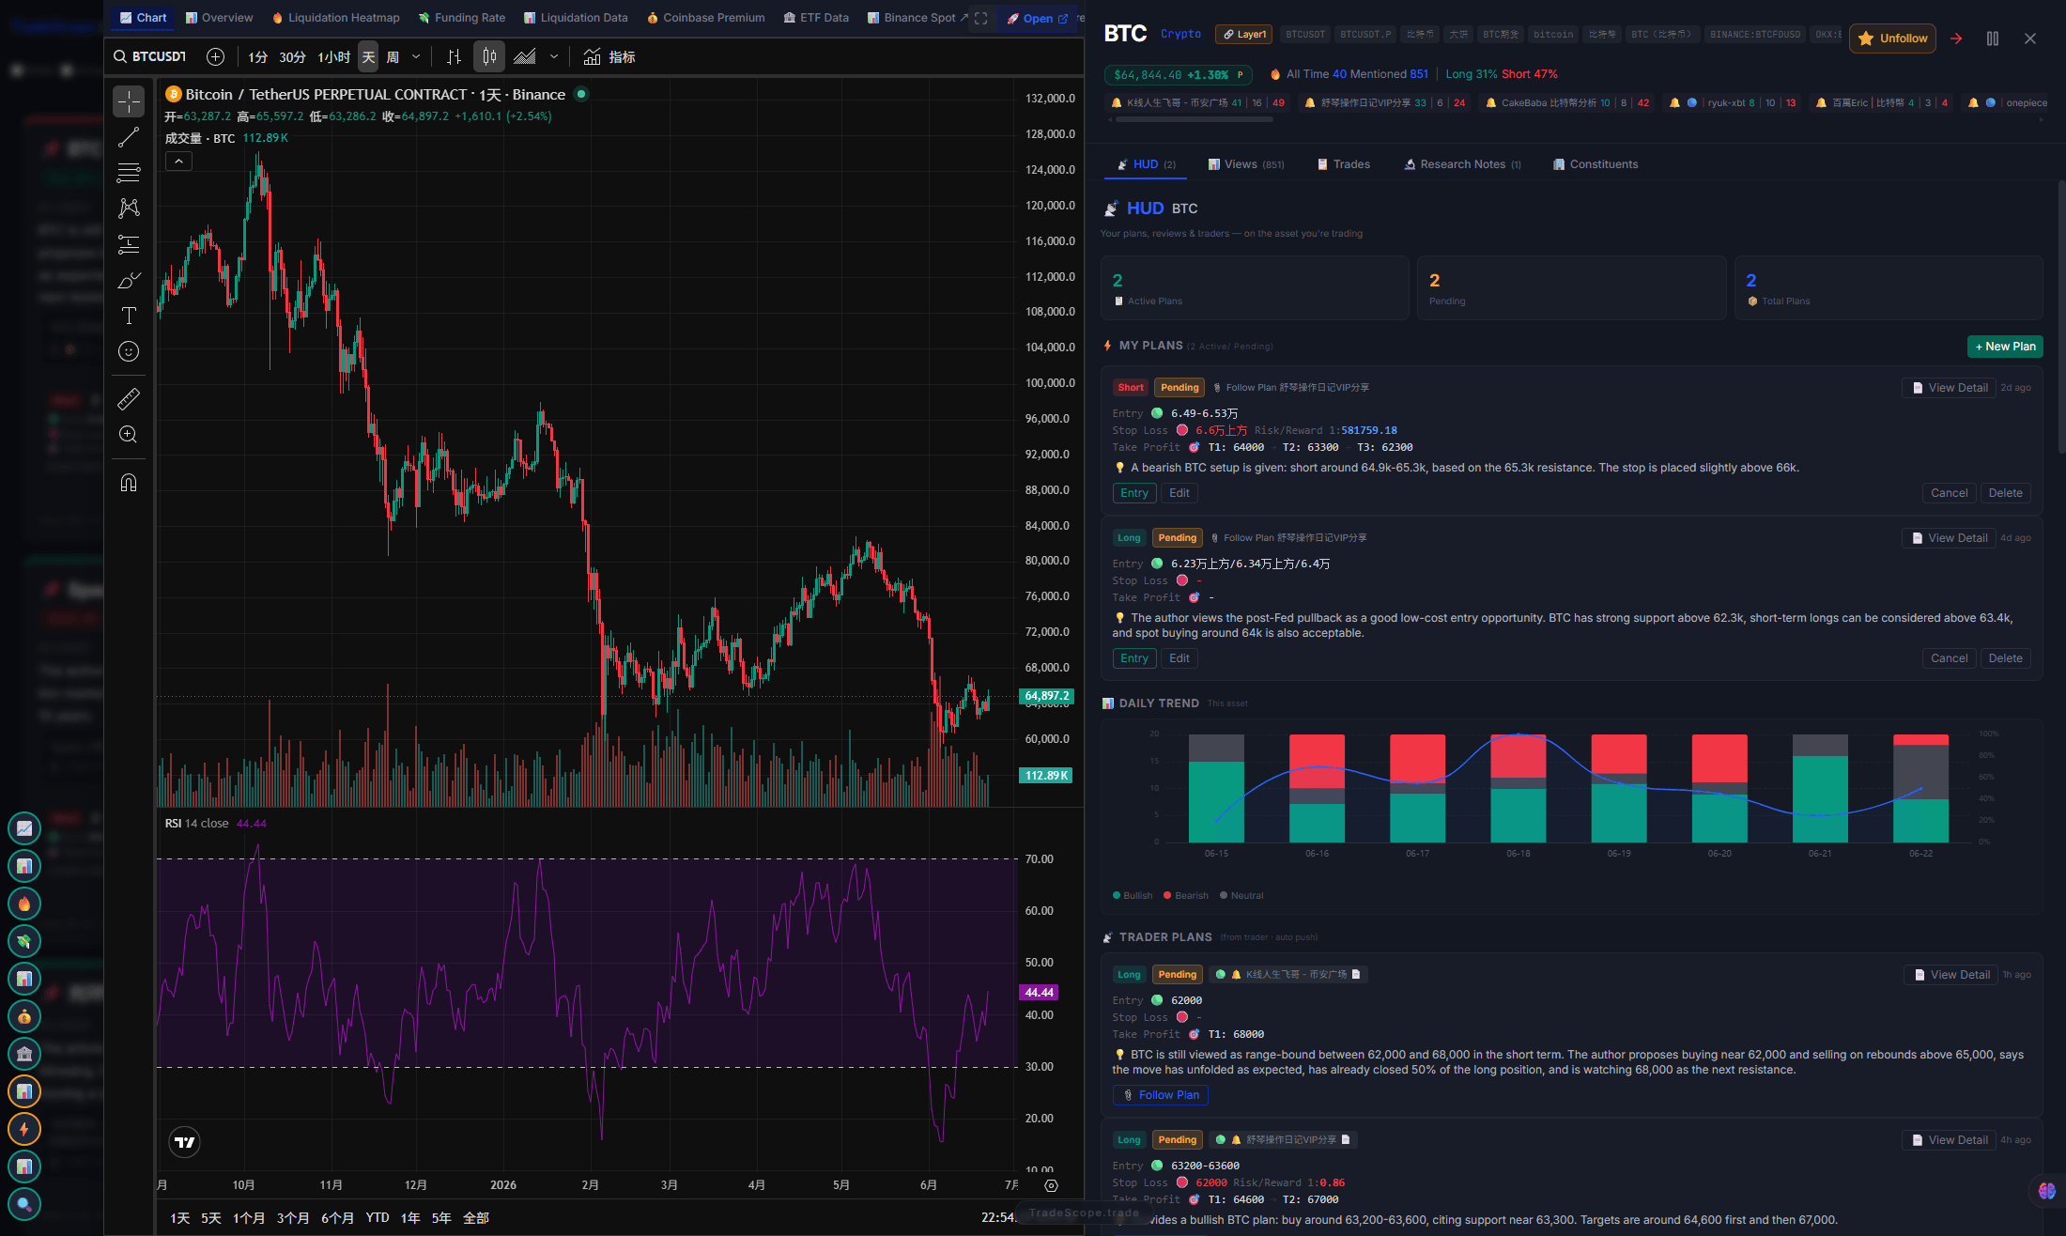This screenshot has width=2066, height=1236.
Task: Click the New Plan button
Action: (2005, 347)
